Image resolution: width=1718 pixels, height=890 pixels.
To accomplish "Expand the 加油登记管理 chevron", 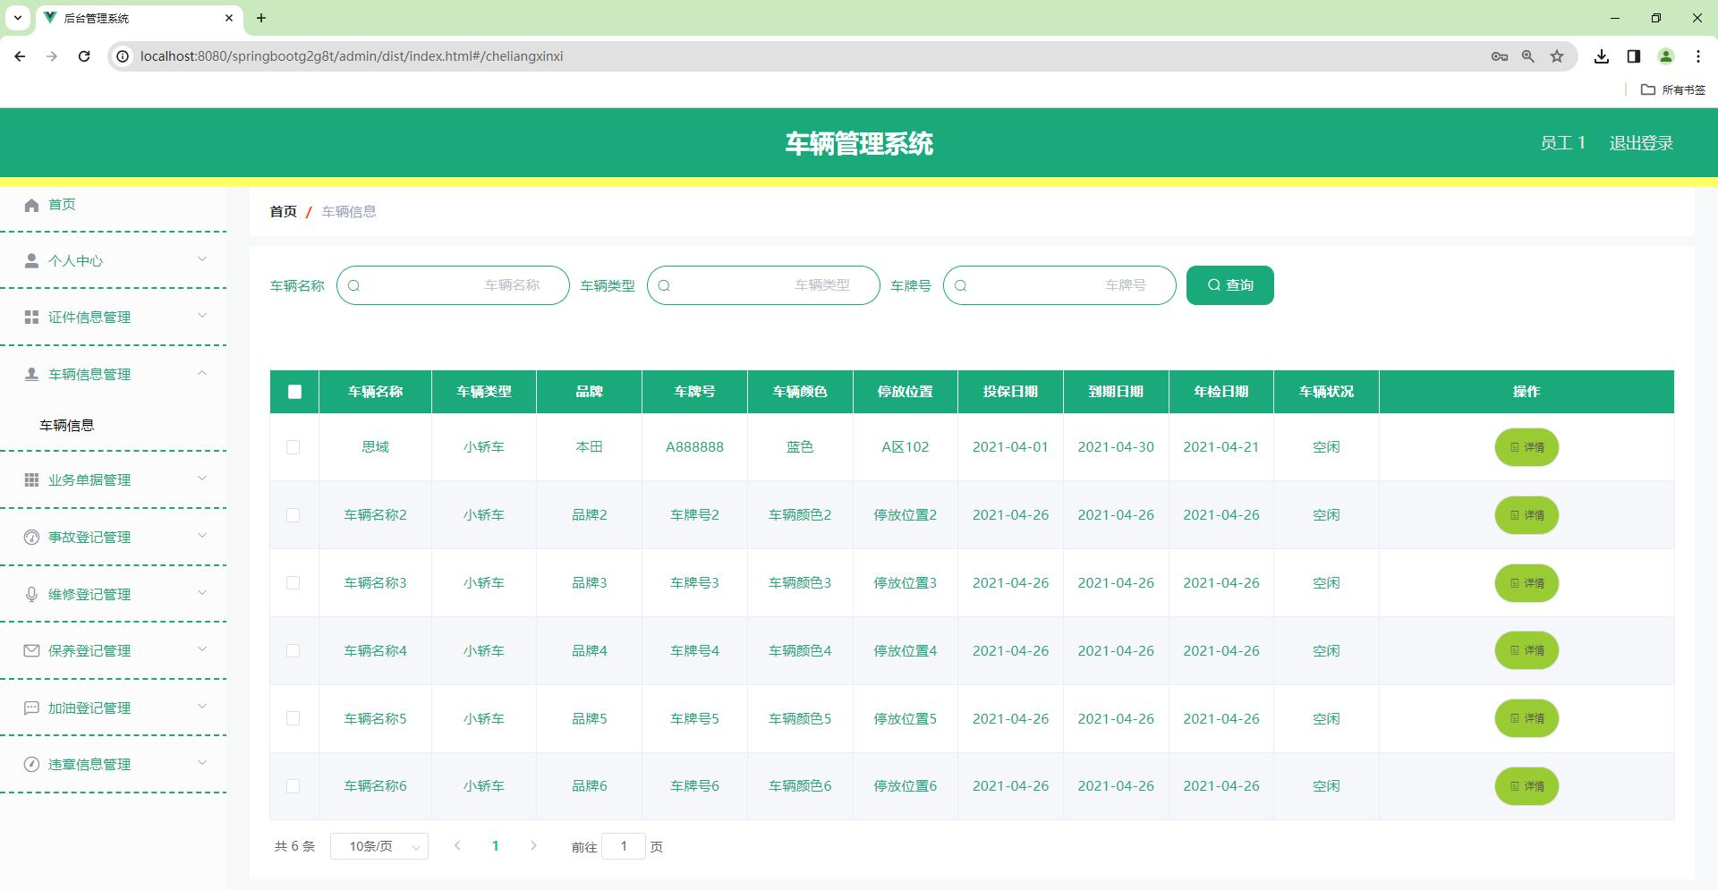I will pyautogui.click(x=202, y=707).
